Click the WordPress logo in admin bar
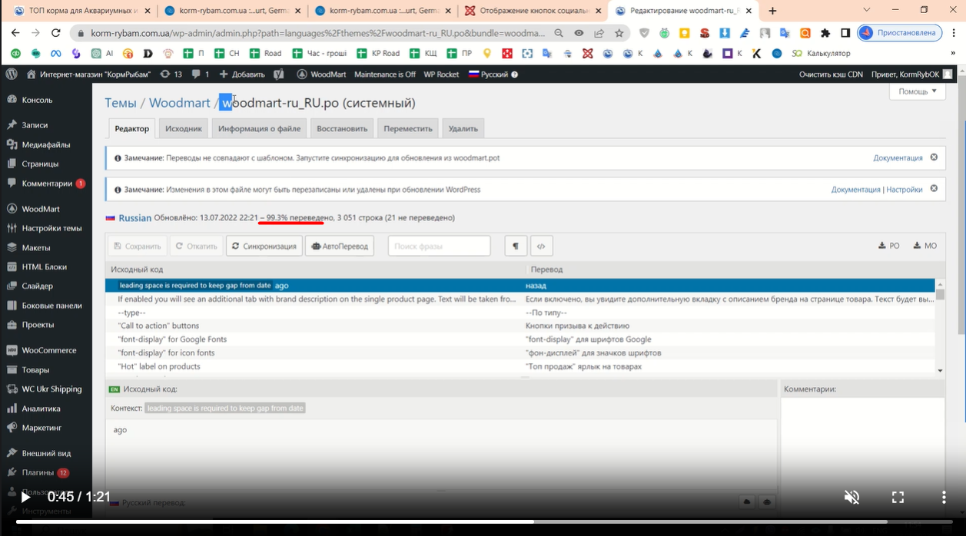The width and height of the screenshot is (966, 536). [12, 74]
